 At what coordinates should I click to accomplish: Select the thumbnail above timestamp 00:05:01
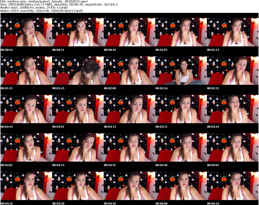[x=233, y=148]
